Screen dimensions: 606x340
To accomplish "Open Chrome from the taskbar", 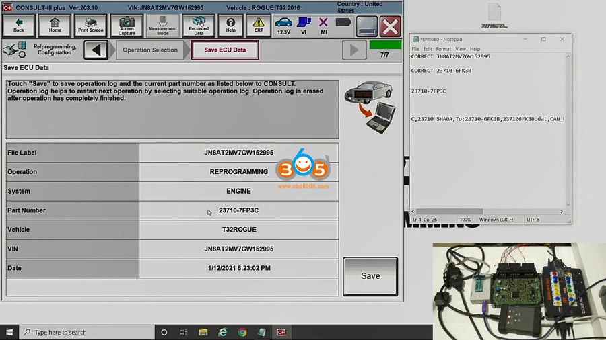I will pyautogui.click(x=242, y=332).
